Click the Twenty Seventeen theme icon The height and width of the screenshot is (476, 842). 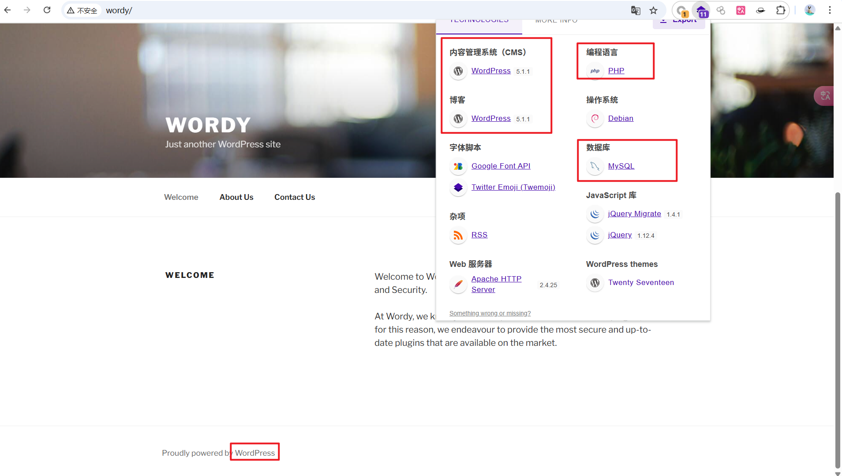click(x=595, y=283)
